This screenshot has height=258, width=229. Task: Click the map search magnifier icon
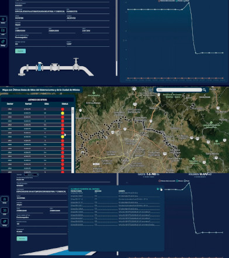204,90
